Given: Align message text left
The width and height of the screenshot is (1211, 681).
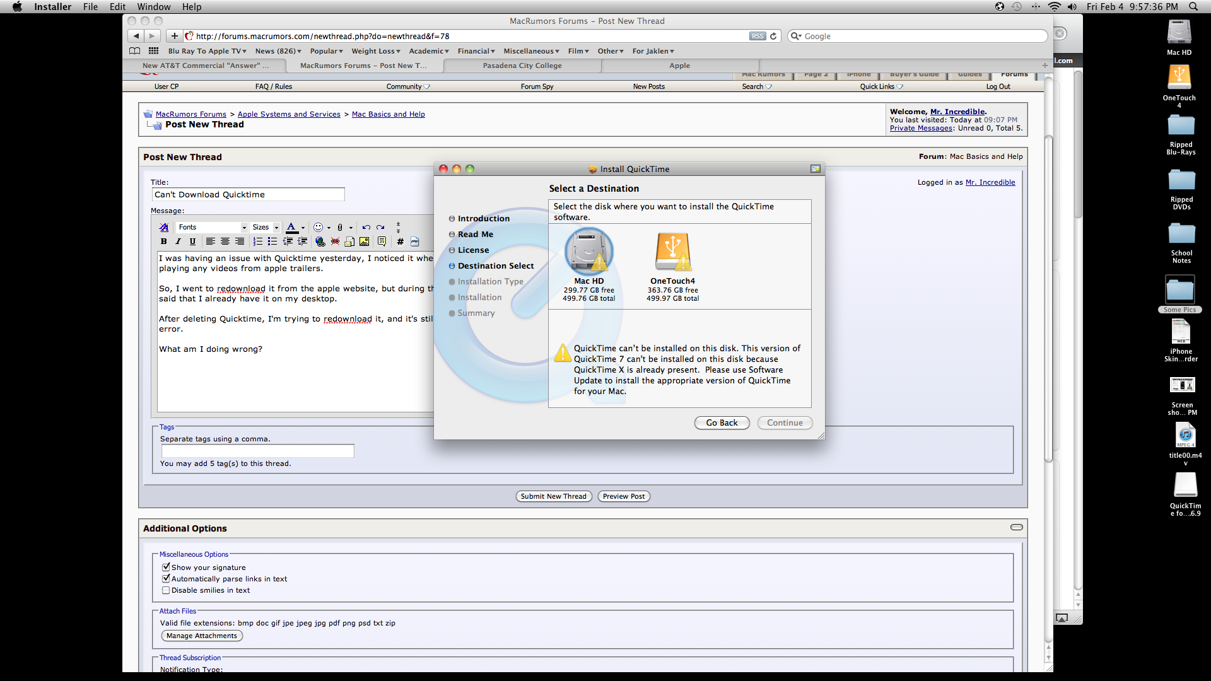Looking at the screenshot, I should pos(211,242).
